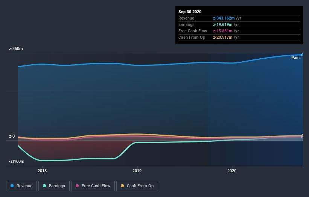309x197 pixels.
Task: Click the zł0 y-axis label
Action: click(x=12, y=136)
